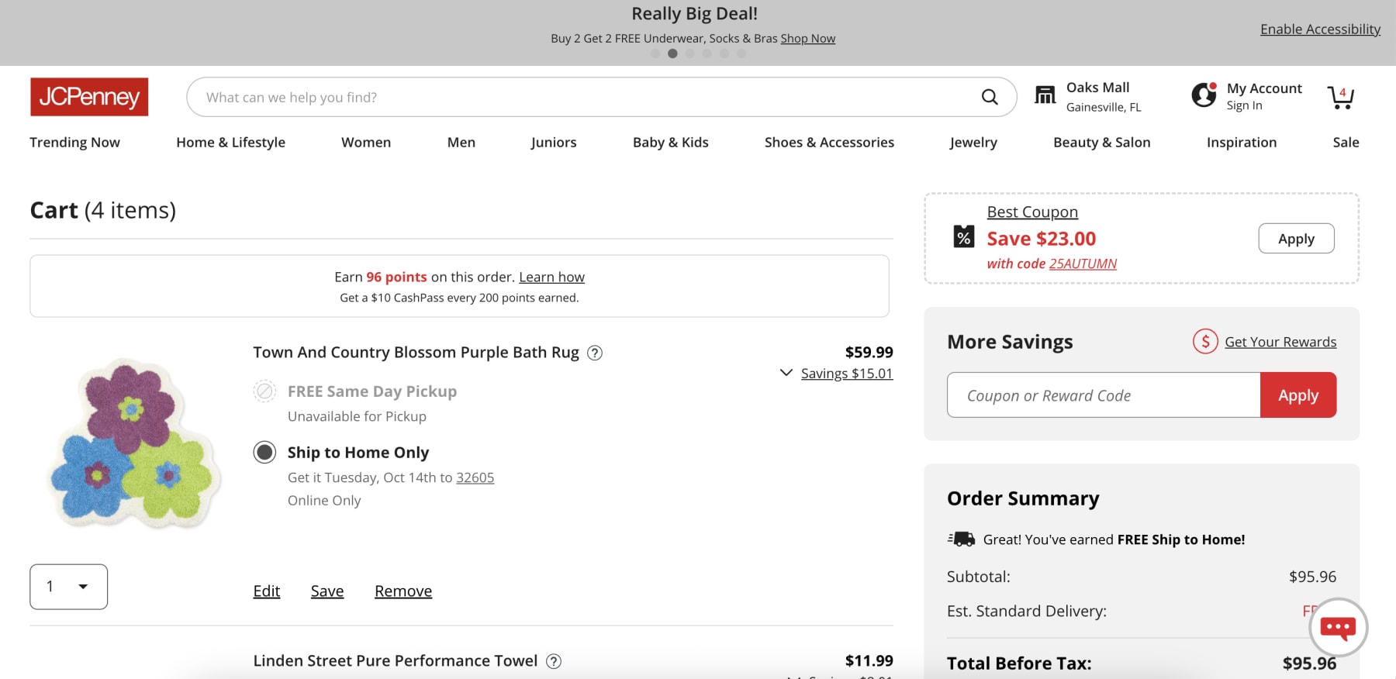1396x679 pixels.
Task: Open the shopping cart icon
Action: pyautogui.click(x=1340, y=97)
